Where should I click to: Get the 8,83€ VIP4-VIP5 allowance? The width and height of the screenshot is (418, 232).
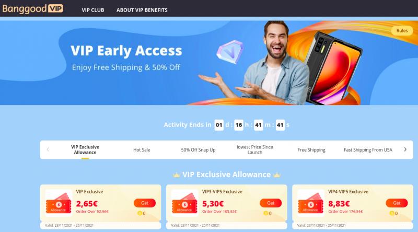397,203
